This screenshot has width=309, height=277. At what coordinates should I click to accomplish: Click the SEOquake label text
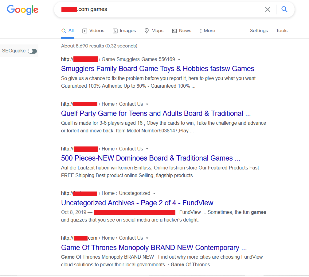click(14, 51)
